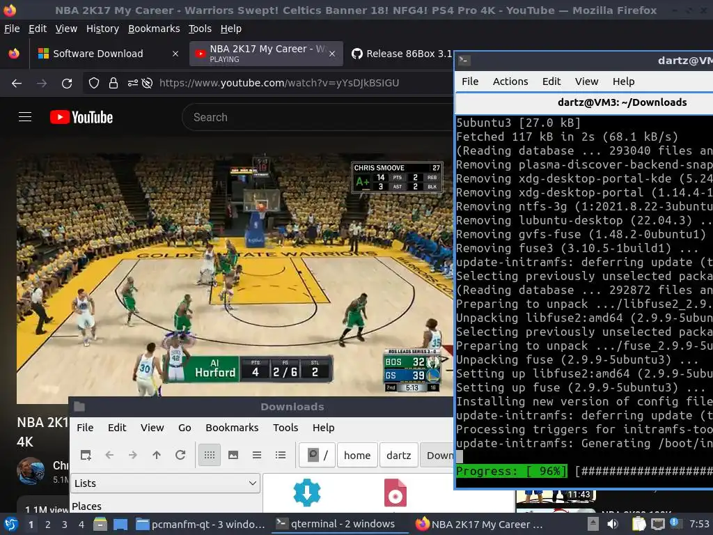Open the Go menu in the file manager
The image size is (713, 535).
(184, 428)
